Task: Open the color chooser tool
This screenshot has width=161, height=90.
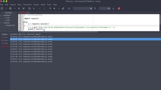Action: (x=69, y=8)
